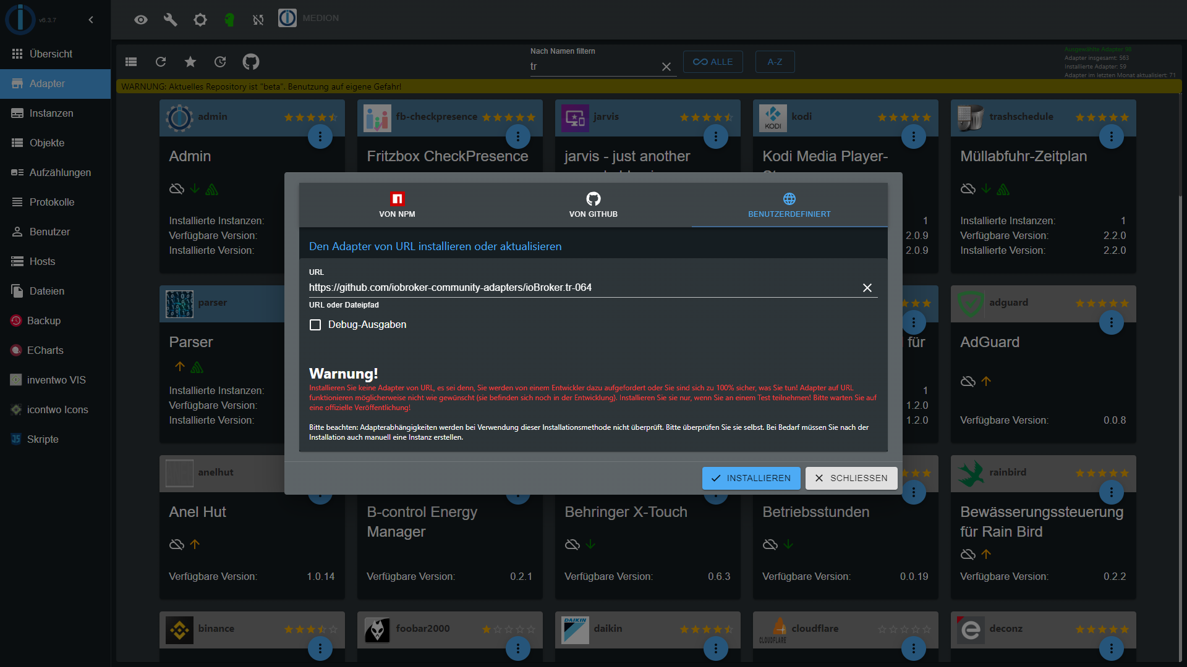This screenshot has height=667, width=1187.
Task: Open the foobar2000 adapter three-dot menu
Action: [518, 648]
